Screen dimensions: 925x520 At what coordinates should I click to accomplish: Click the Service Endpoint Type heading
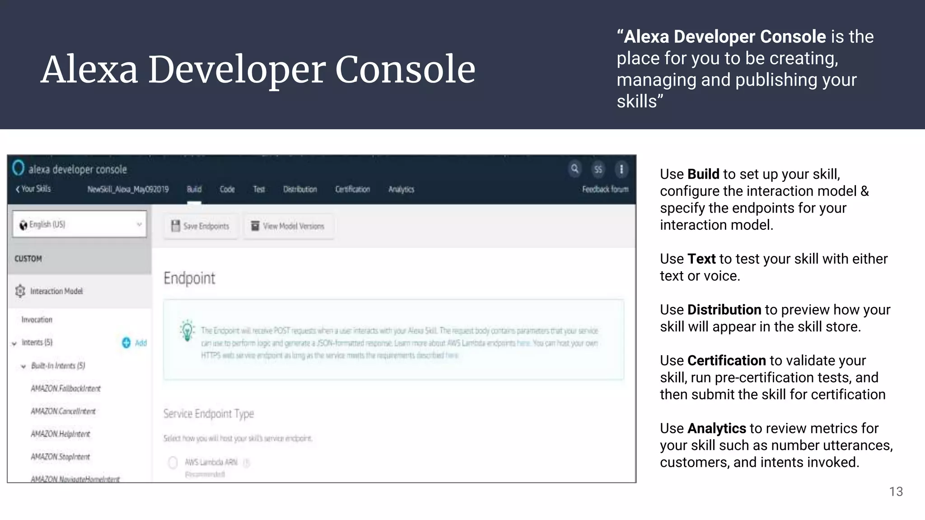209,413
